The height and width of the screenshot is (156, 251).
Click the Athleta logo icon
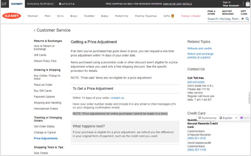tap(60, 4)
